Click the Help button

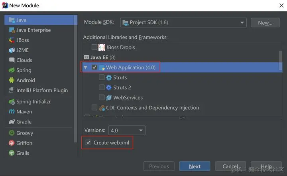pos(266,166)
